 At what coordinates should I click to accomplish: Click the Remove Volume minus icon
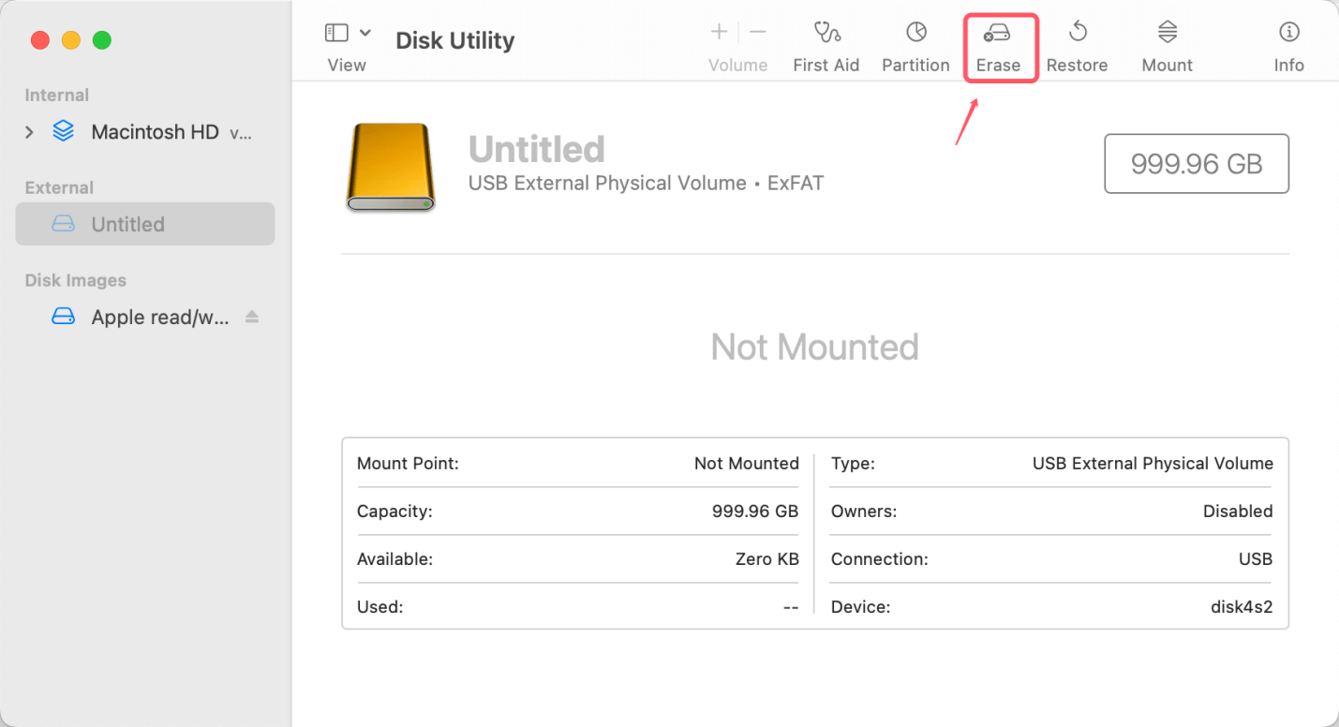(756, 31)
